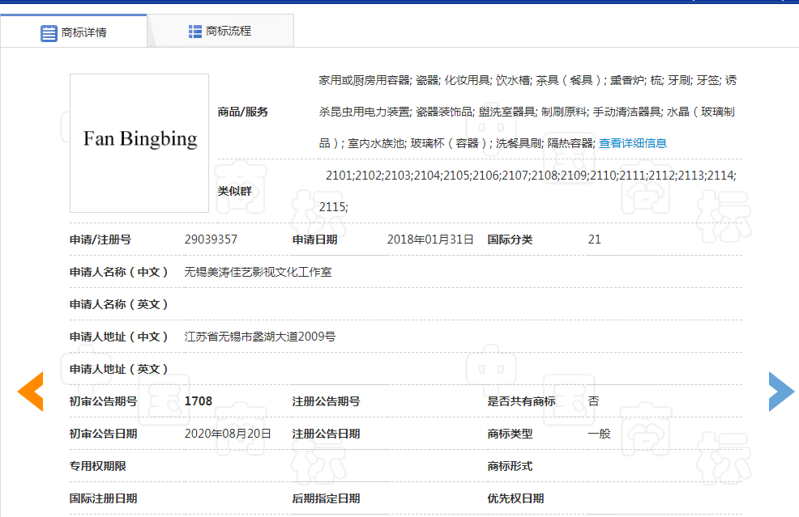799x517 pixels.
Task: Click the Fan Bingbing trademark image
Action: [139, 142]
